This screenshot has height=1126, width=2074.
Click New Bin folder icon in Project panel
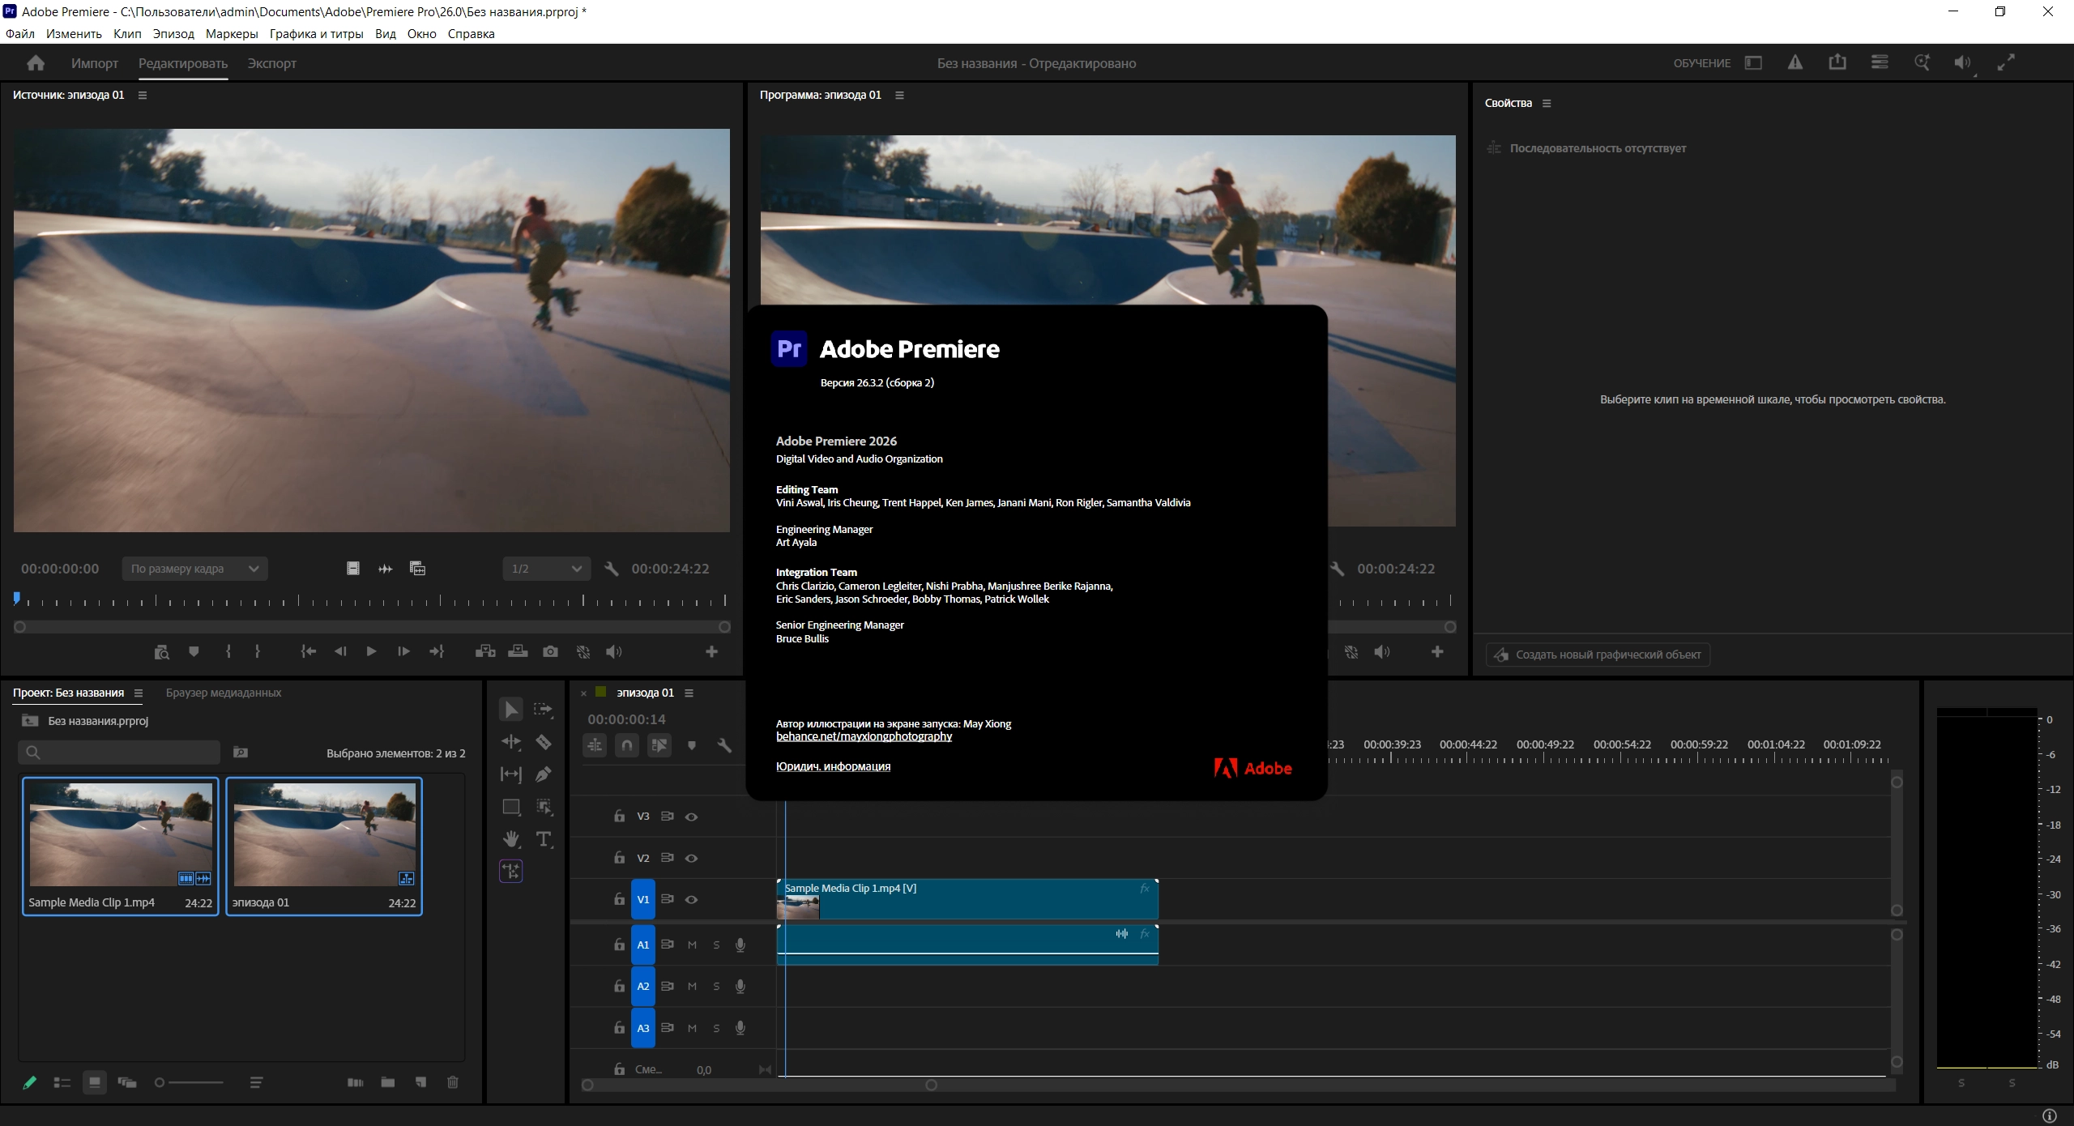(x=388, y=1082)
